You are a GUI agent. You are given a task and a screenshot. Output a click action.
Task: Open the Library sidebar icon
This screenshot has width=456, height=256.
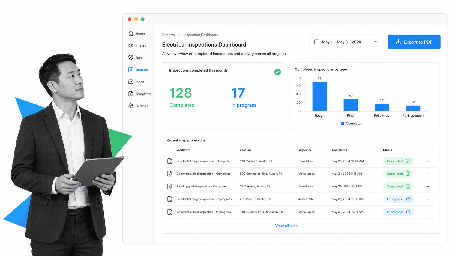(131, 45)
